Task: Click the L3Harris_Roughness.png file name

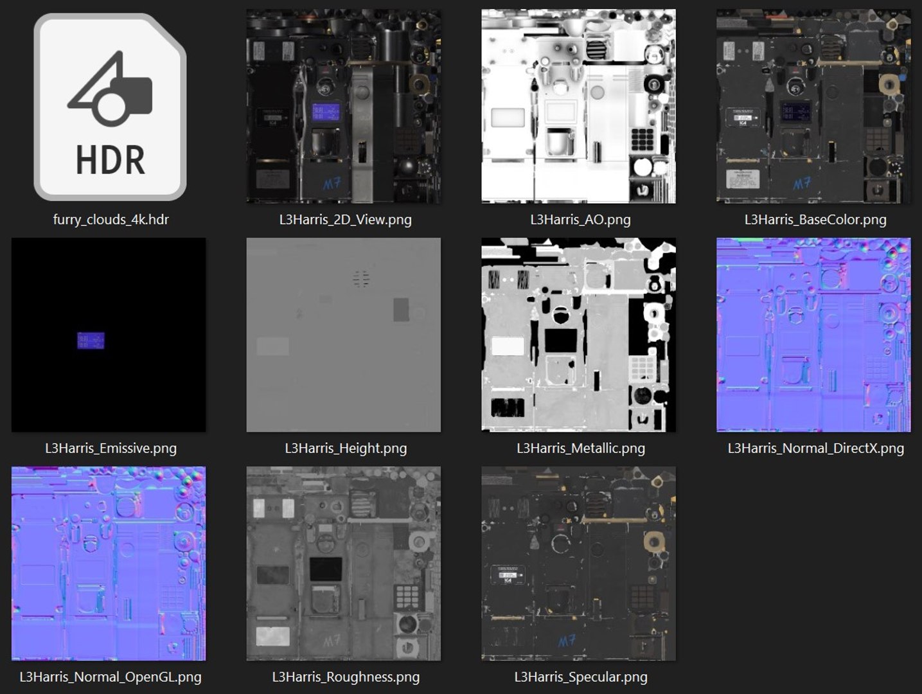Action: (x=346, y=677)
